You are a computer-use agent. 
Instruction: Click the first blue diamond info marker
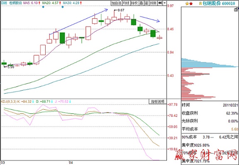[x=43, y=7]
